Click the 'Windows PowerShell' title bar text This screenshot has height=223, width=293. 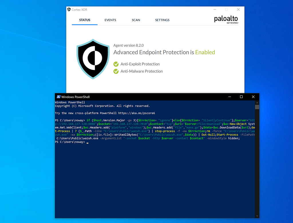76,97
